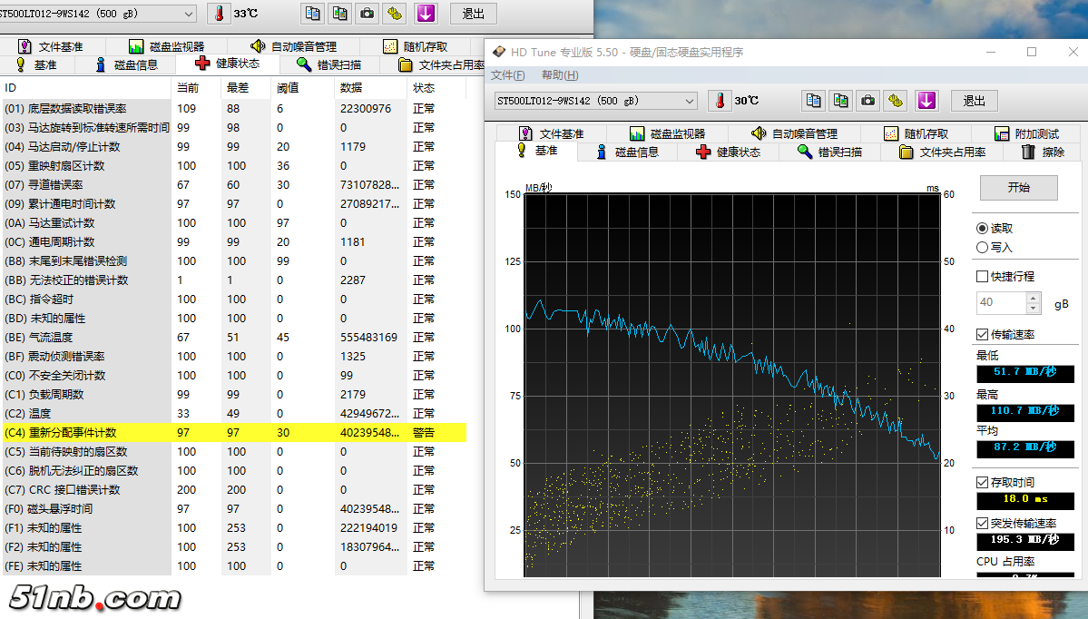Click the copy screenshot icon in the left health window toolbar
The width and height of the screenshot is (1088, 619).
click(339, 14)
